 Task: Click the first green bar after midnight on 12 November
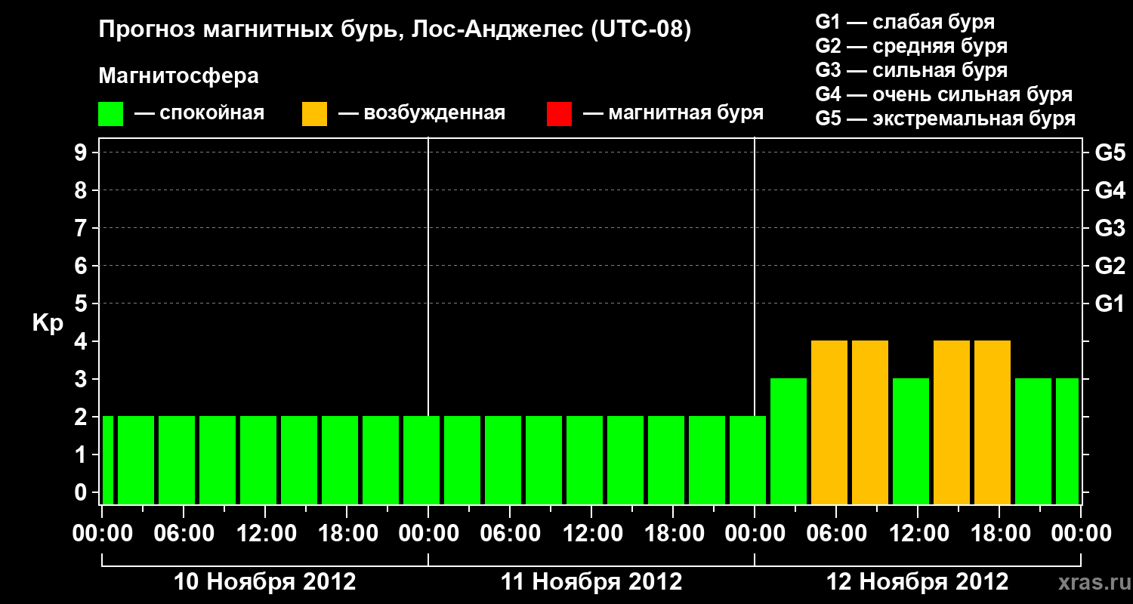tap(789, 441)
